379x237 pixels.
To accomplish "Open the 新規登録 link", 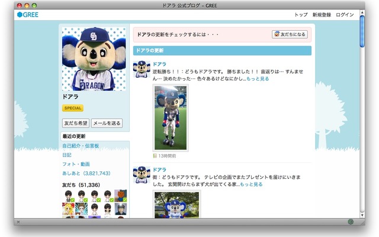I will (x=322, y=15).
